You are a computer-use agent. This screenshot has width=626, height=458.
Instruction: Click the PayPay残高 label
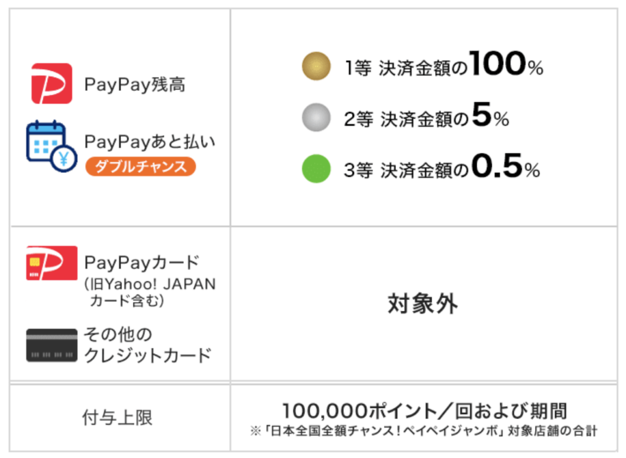135,85
